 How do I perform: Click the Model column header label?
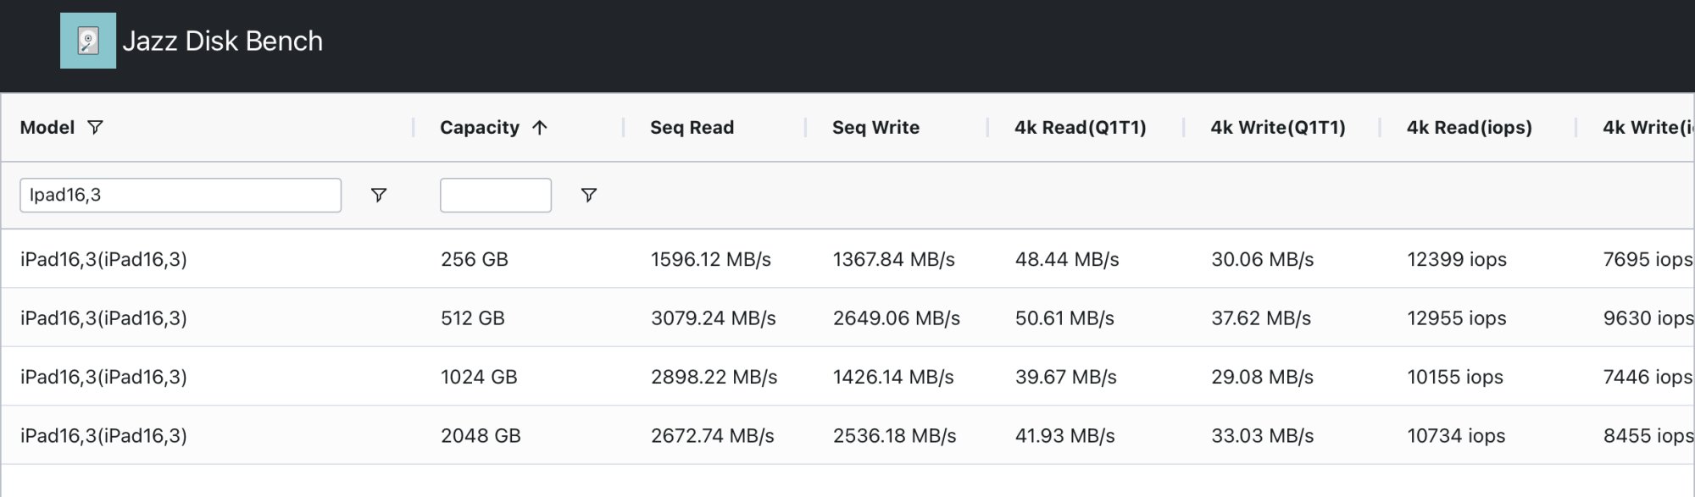47,128
